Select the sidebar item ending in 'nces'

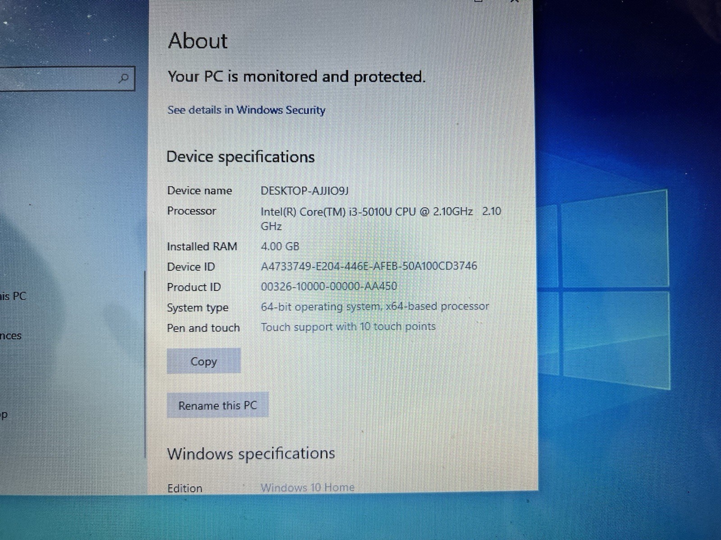(11, 336)
